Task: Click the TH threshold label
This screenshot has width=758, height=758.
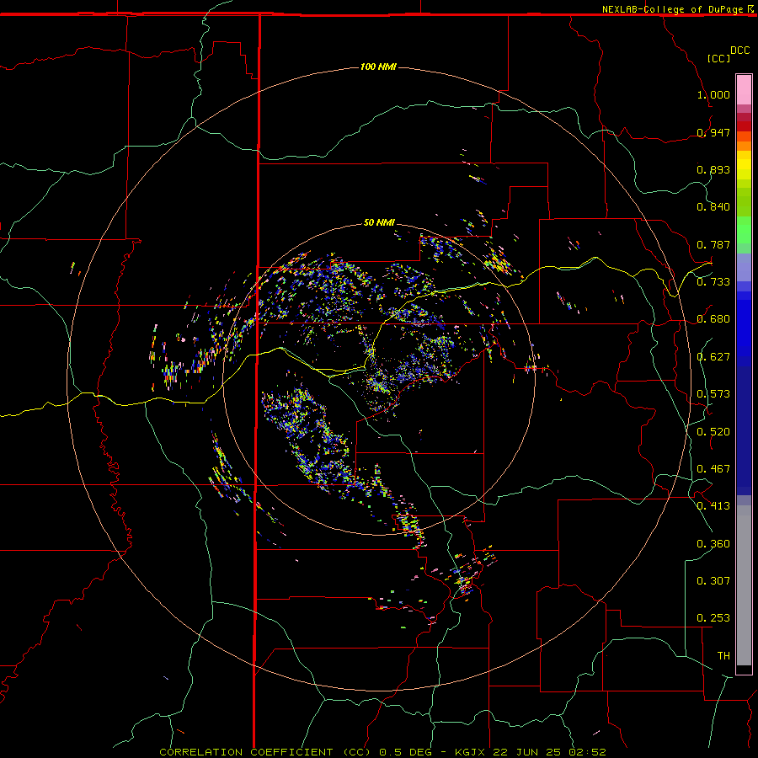Action: 723,656
